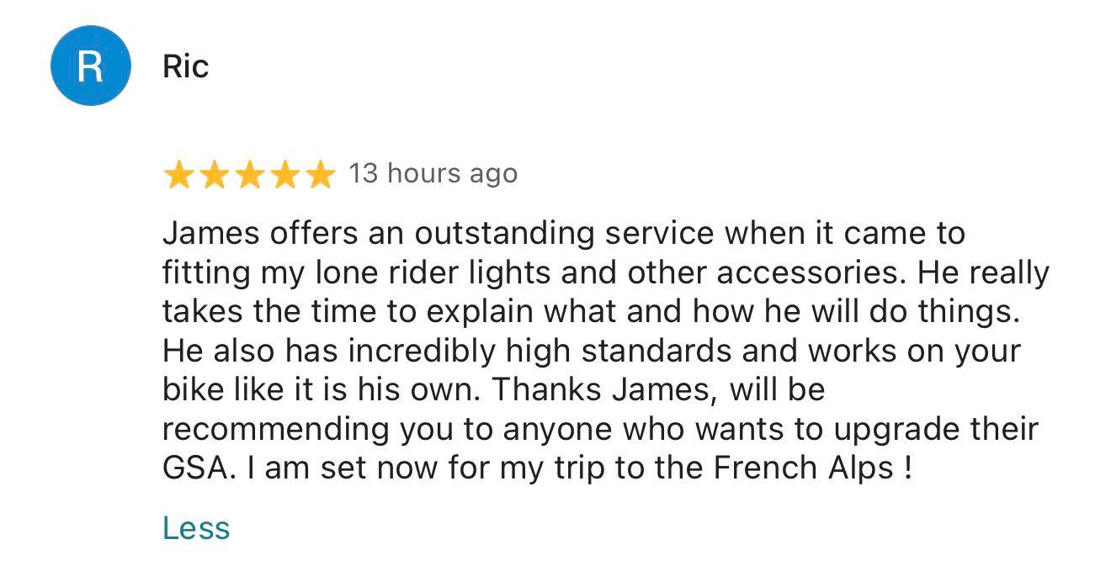This screenshot has height=587, width=1111.
Task: Select the fifth gold star
Action: click(x=321, y=174)
